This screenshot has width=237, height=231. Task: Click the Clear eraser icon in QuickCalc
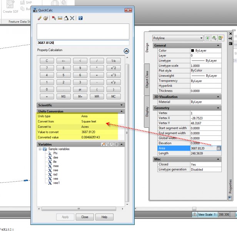pos(40,18)
